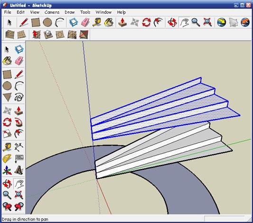Select the Offset tool in the left palette
The height and width of the screenshot is (223, 253).
click(x=19, y=134)
